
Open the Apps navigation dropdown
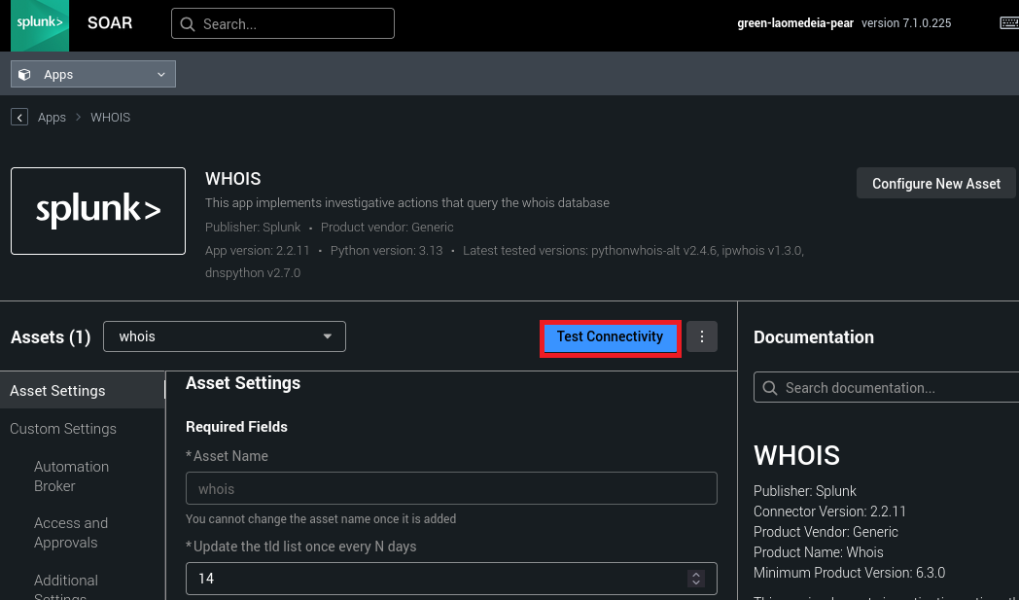(93, 74)
